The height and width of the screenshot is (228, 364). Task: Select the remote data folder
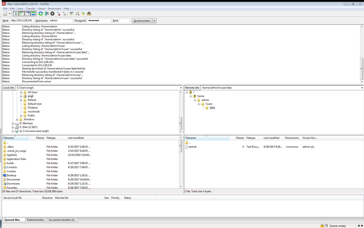click(x=212, y=108)
